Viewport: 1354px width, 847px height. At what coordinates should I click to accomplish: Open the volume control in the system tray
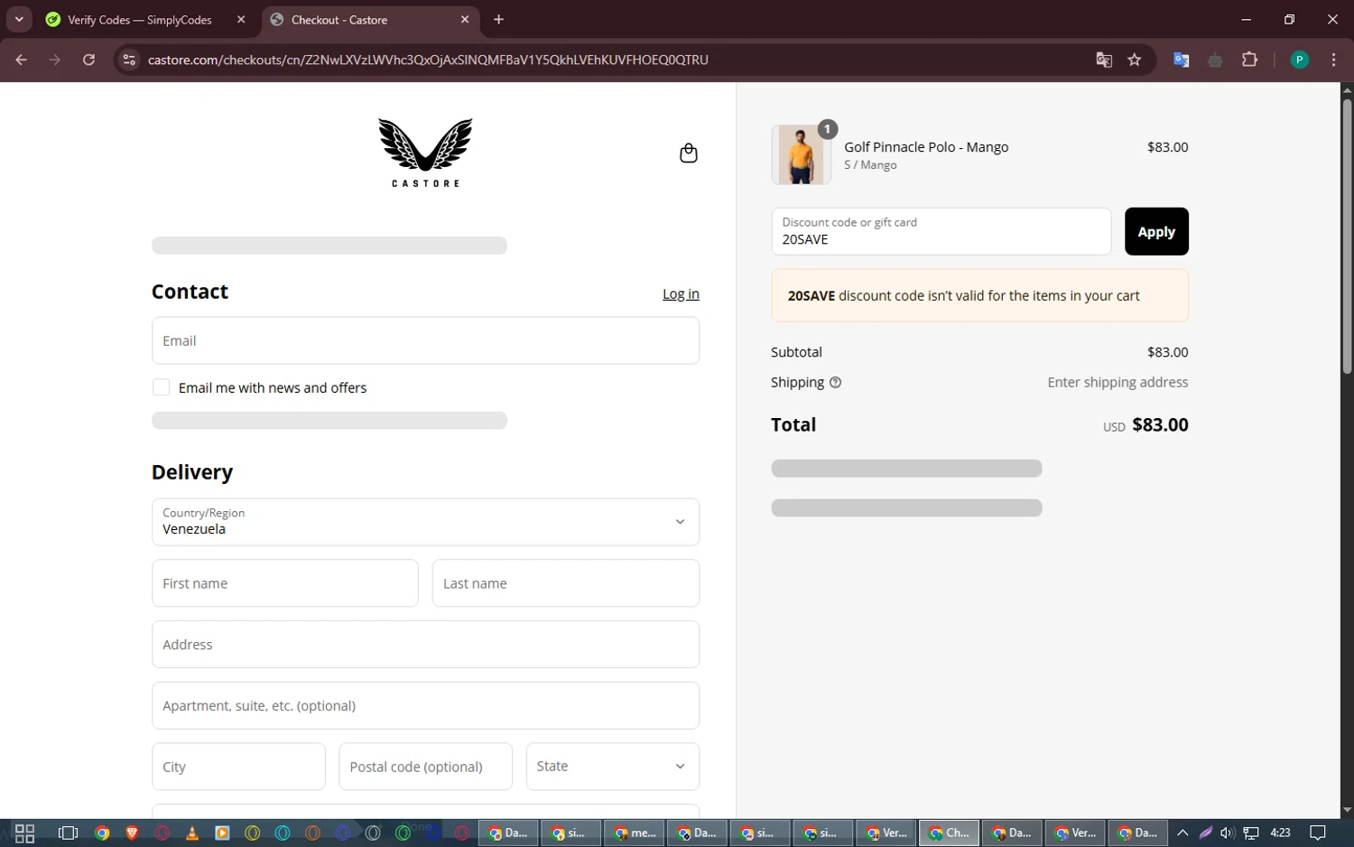[1228, 833]
